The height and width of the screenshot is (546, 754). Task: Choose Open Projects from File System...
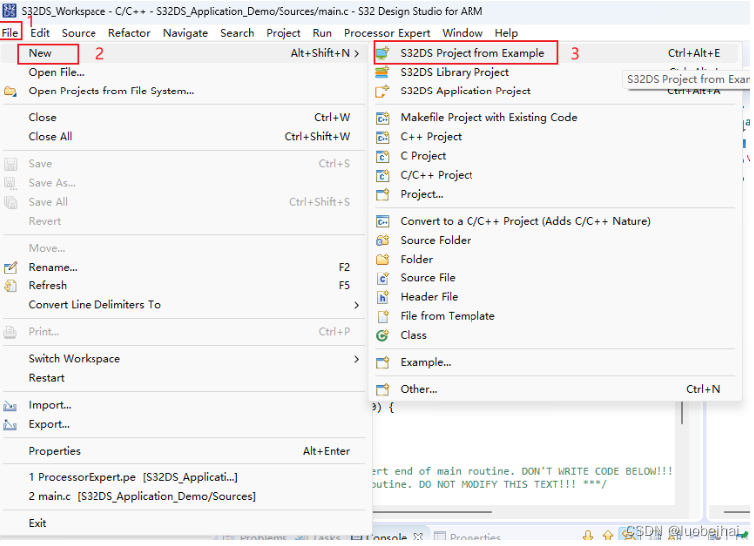[x=183, y=91]
